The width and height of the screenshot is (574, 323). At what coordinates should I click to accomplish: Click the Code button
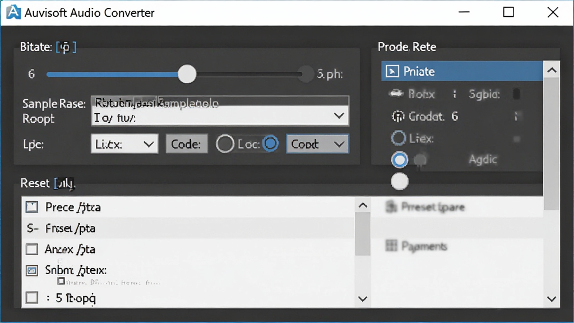[187, 144]
